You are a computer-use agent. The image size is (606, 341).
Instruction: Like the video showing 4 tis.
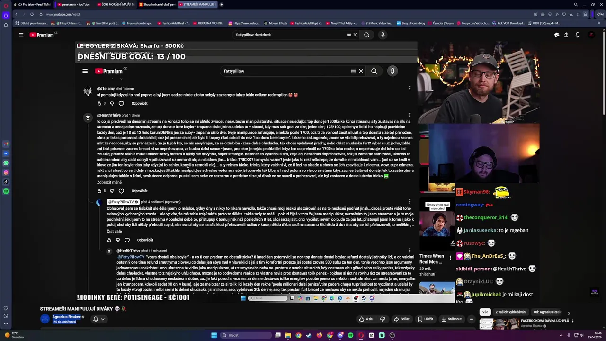(x=366, y=319)
